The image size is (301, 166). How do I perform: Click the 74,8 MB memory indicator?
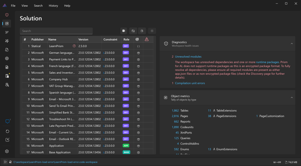291,162
